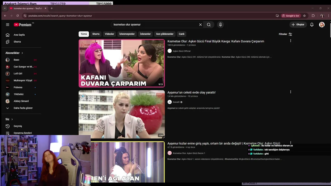This screenshot has width=331, height=186.
Task: Open title Ayşenur kızlar evine giriş yaptı
Action: (224, 143)
